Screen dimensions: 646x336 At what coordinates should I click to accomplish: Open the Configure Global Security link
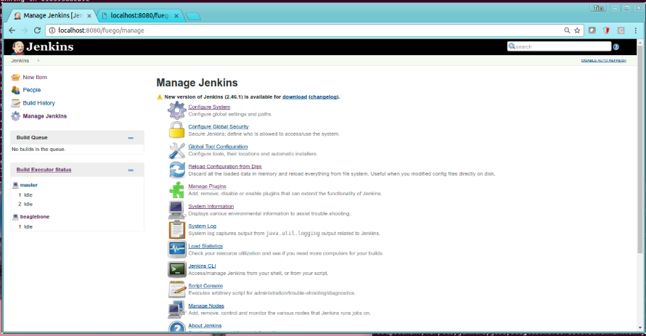(x=218, y=126)
